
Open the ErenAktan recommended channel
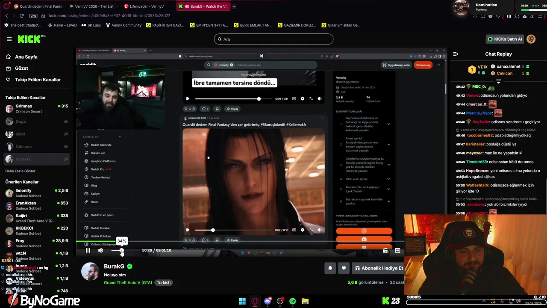click(x=36, y=206)
